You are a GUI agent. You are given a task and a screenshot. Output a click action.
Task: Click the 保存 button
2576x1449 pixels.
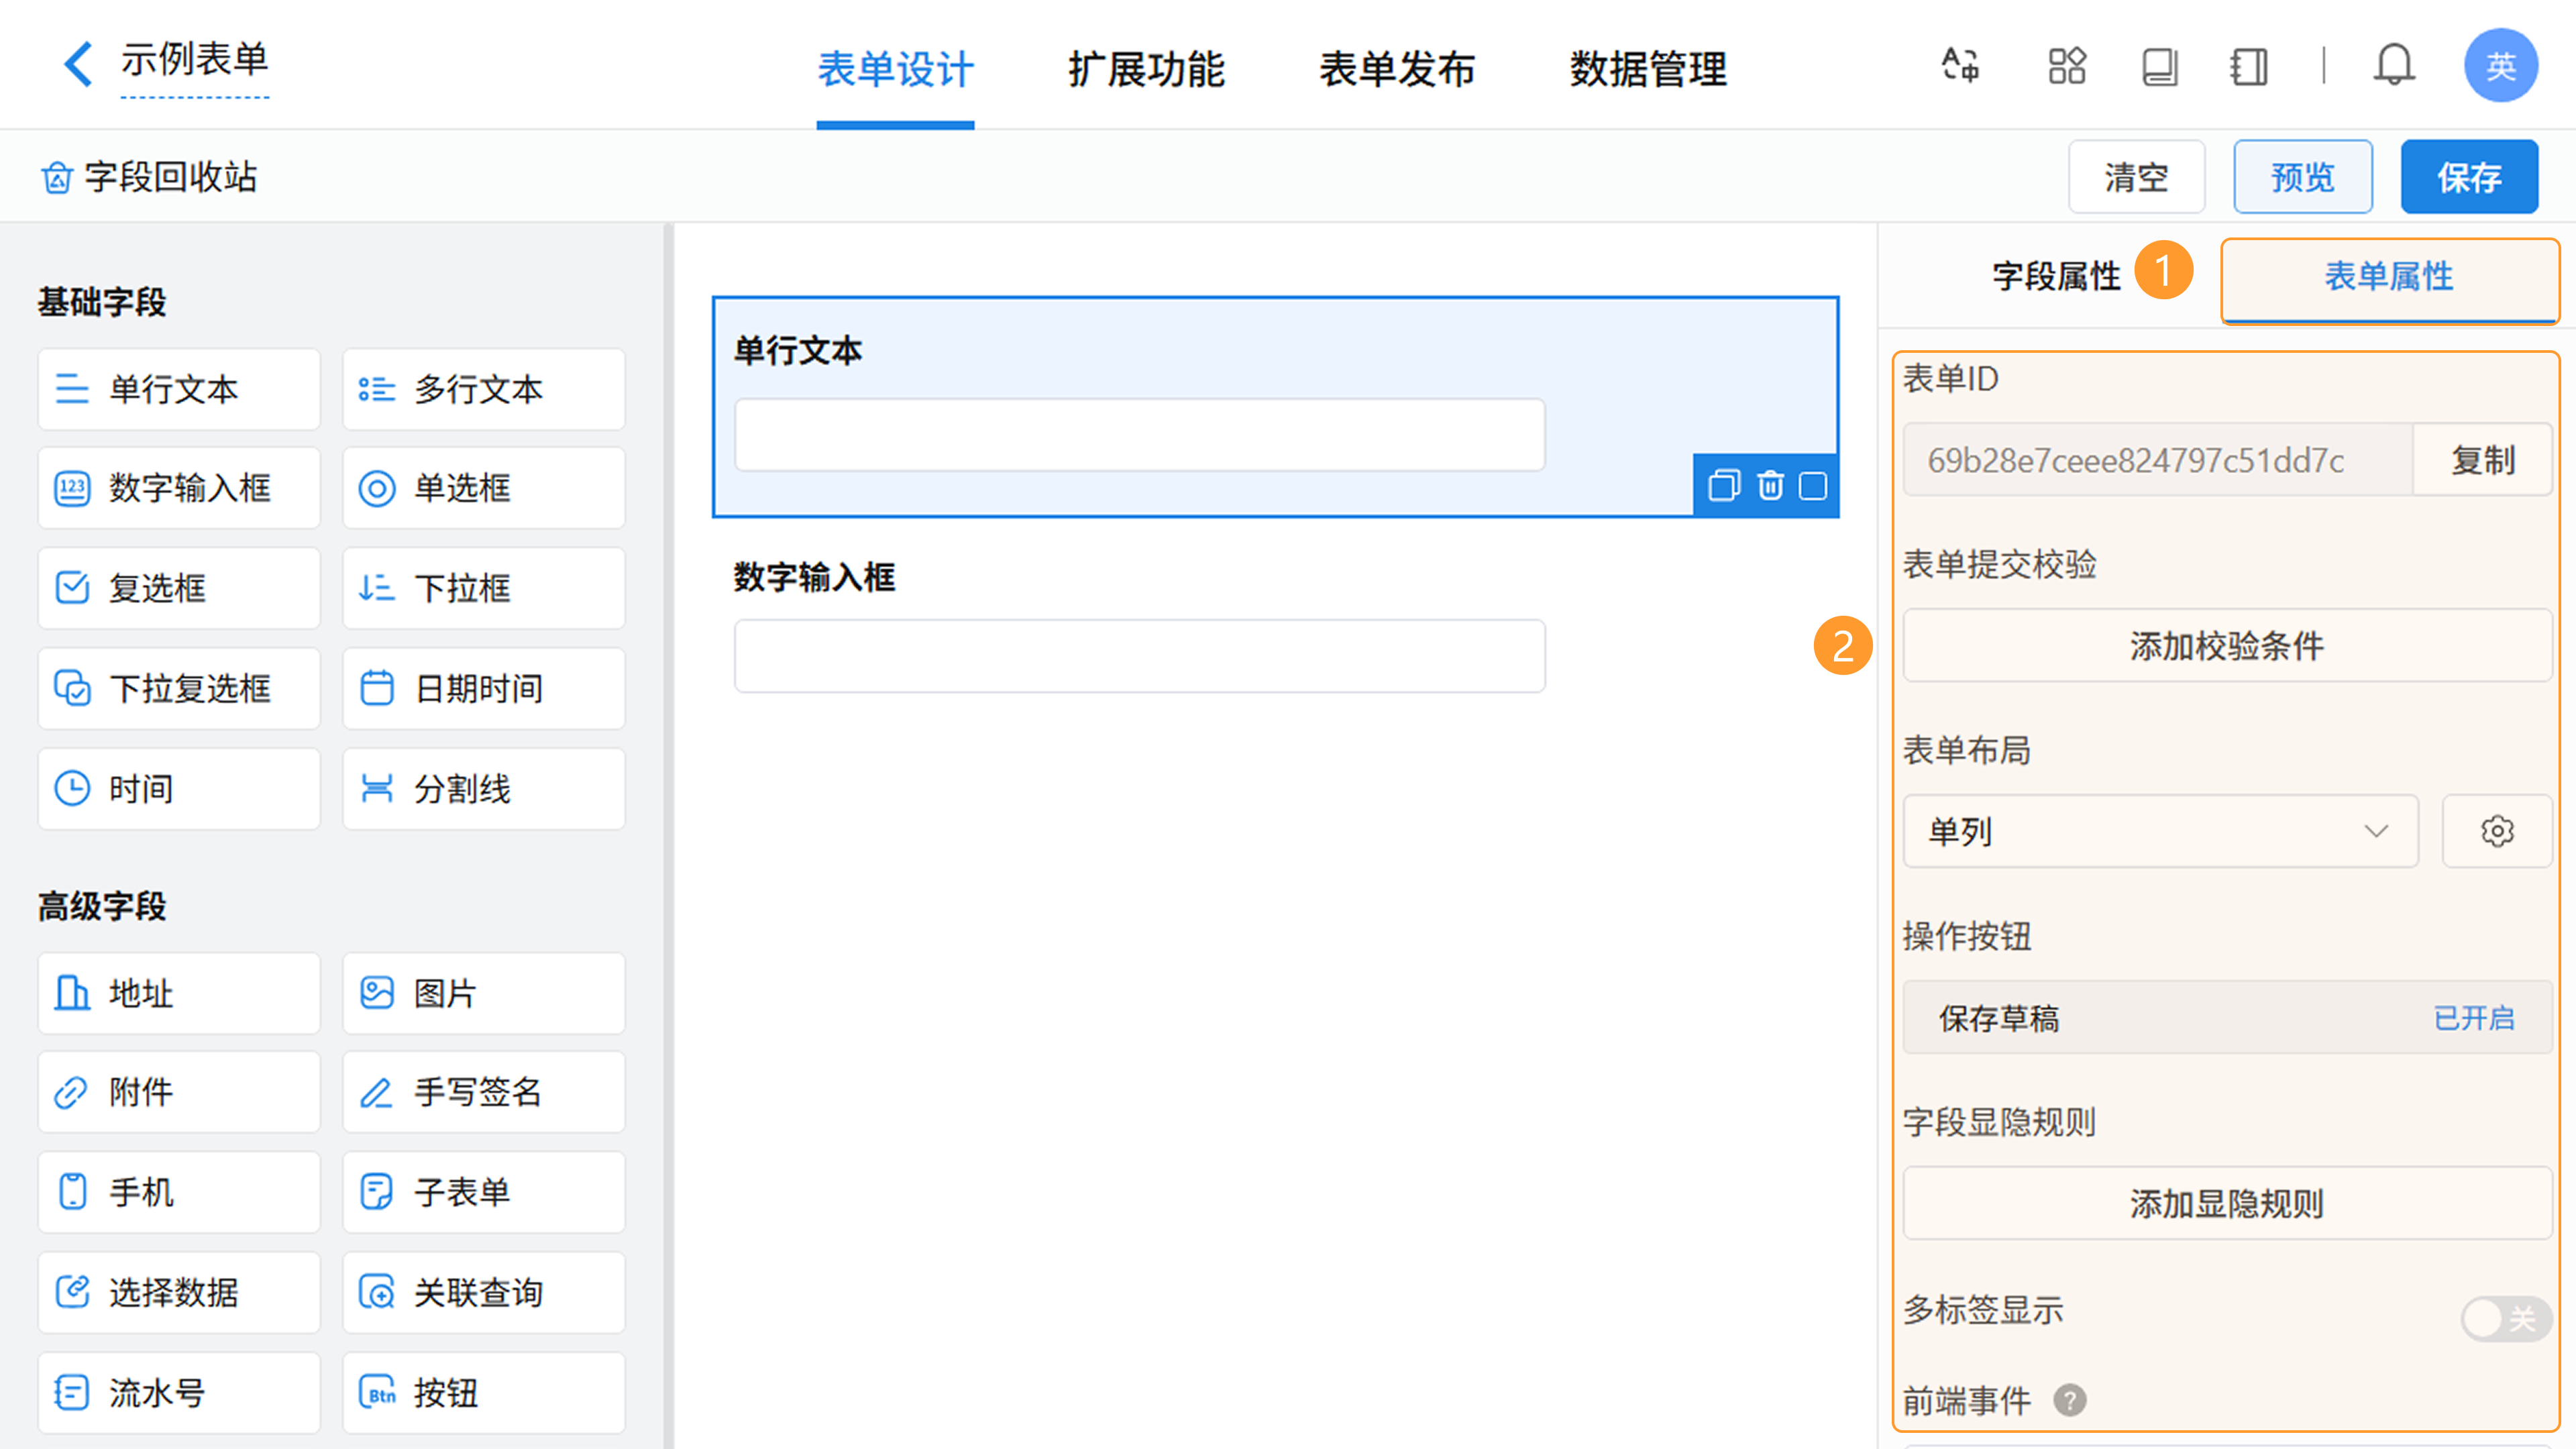[x=2468, y=177]
